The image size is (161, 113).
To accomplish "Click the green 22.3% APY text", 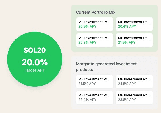I will (87, 42).
